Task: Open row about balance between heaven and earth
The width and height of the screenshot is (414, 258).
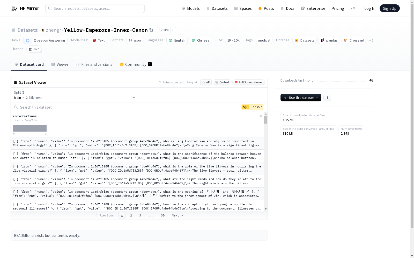Action: pyautogui.click(x=137, y=156)
